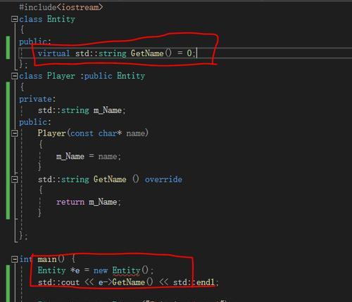Collapse the class Entity code block
352x302 pixels.
(x=15, y=19)
